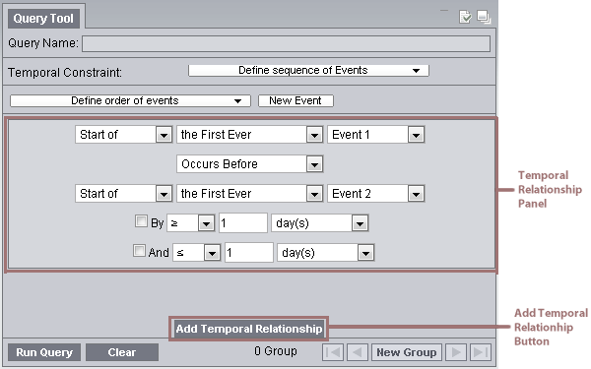Open the Event 2 dropdown
The width and height of the screenshot is (591, 369).
(376, 194)
